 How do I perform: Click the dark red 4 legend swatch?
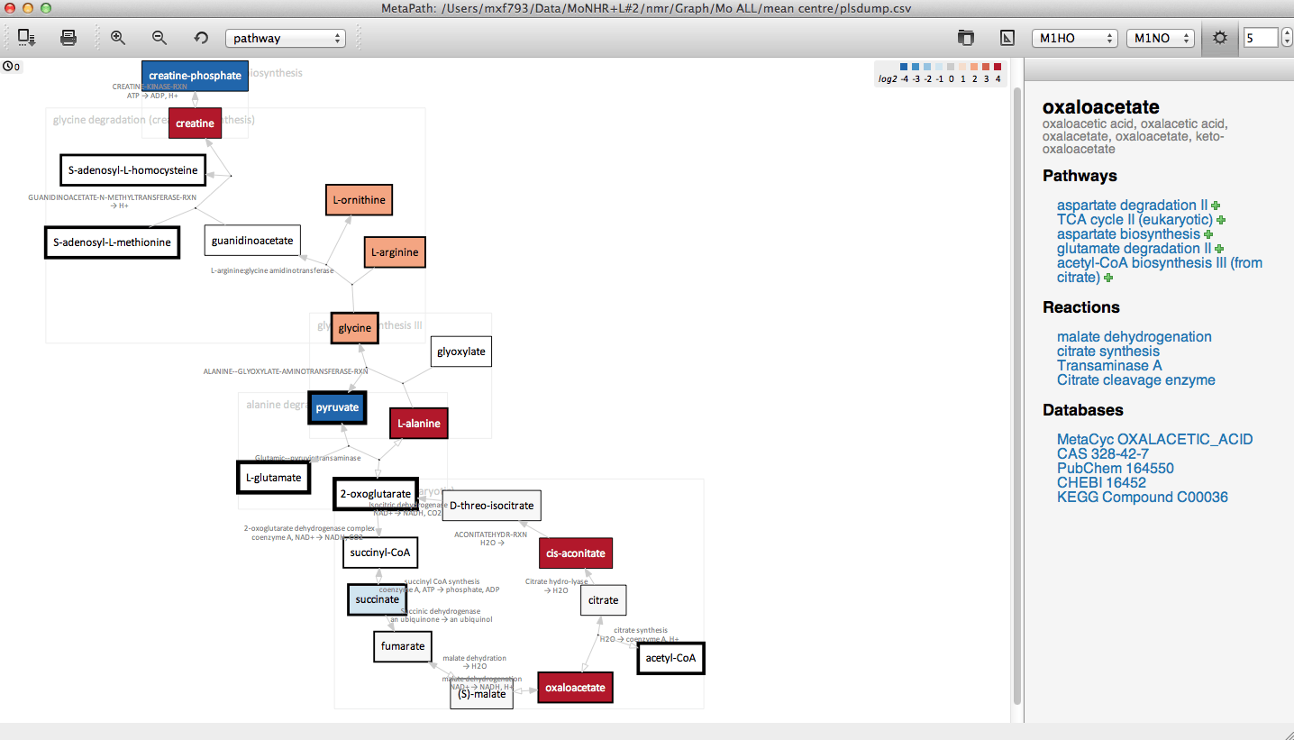(x=998, y=67)
